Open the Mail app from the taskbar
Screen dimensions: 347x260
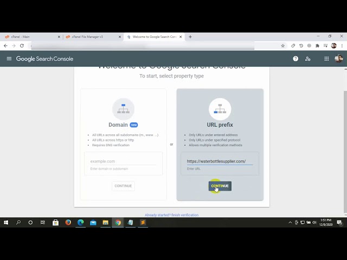coord(93,223)
